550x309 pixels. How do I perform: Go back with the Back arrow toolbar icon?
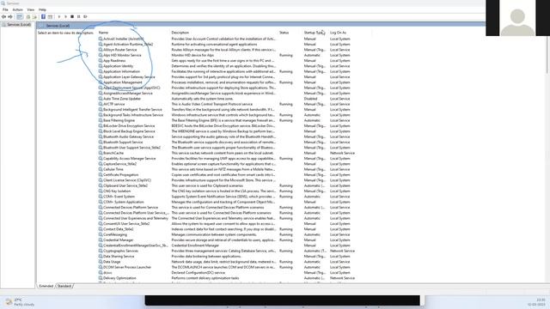pos(3,17)
